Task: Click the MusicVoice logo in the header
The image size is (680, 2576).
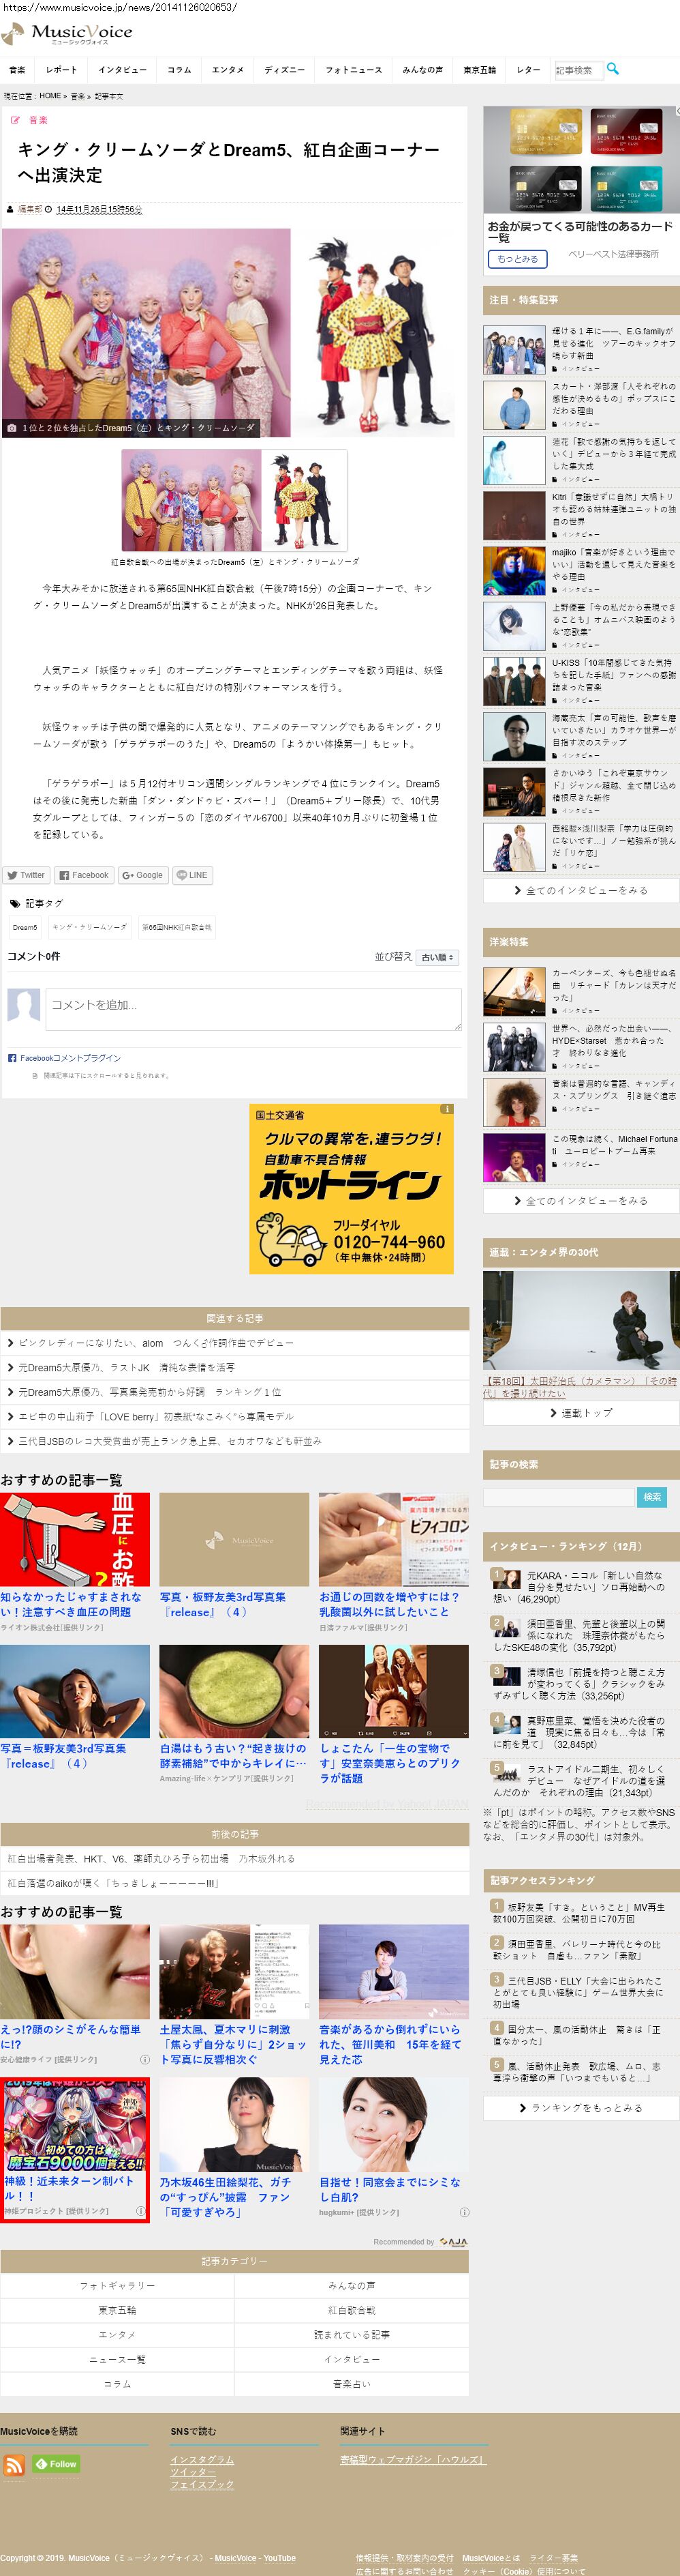Action: tap(68, 34)
